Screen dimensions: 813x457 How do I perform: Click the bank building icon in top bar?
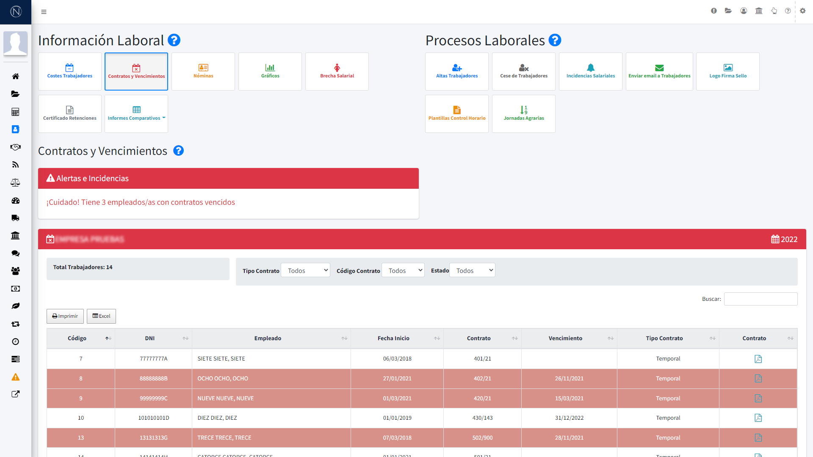(758, 11)
